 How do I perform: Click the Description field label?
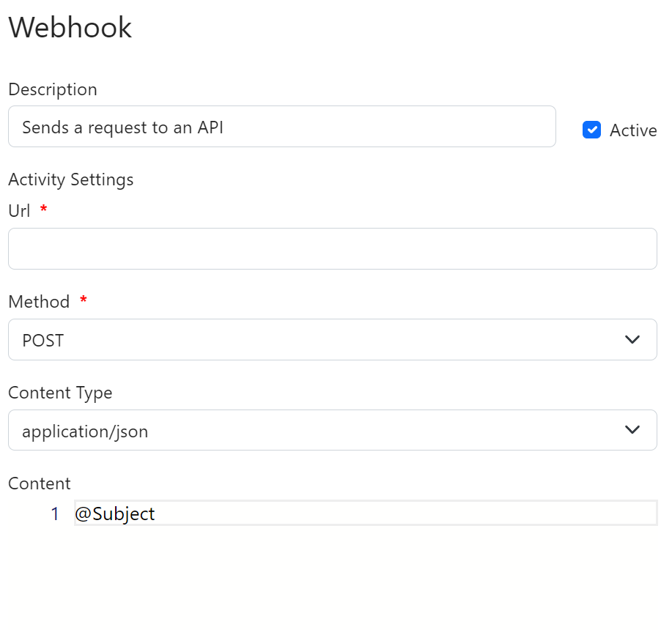[53, 89]
